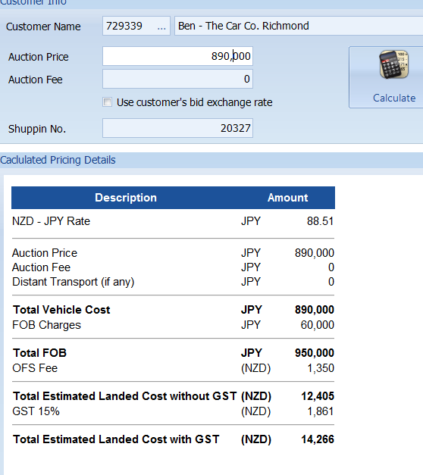Enable Use customer's bid exchange rate checkbox
Viewport: 423px width, 475px height.
pos(108,102)
